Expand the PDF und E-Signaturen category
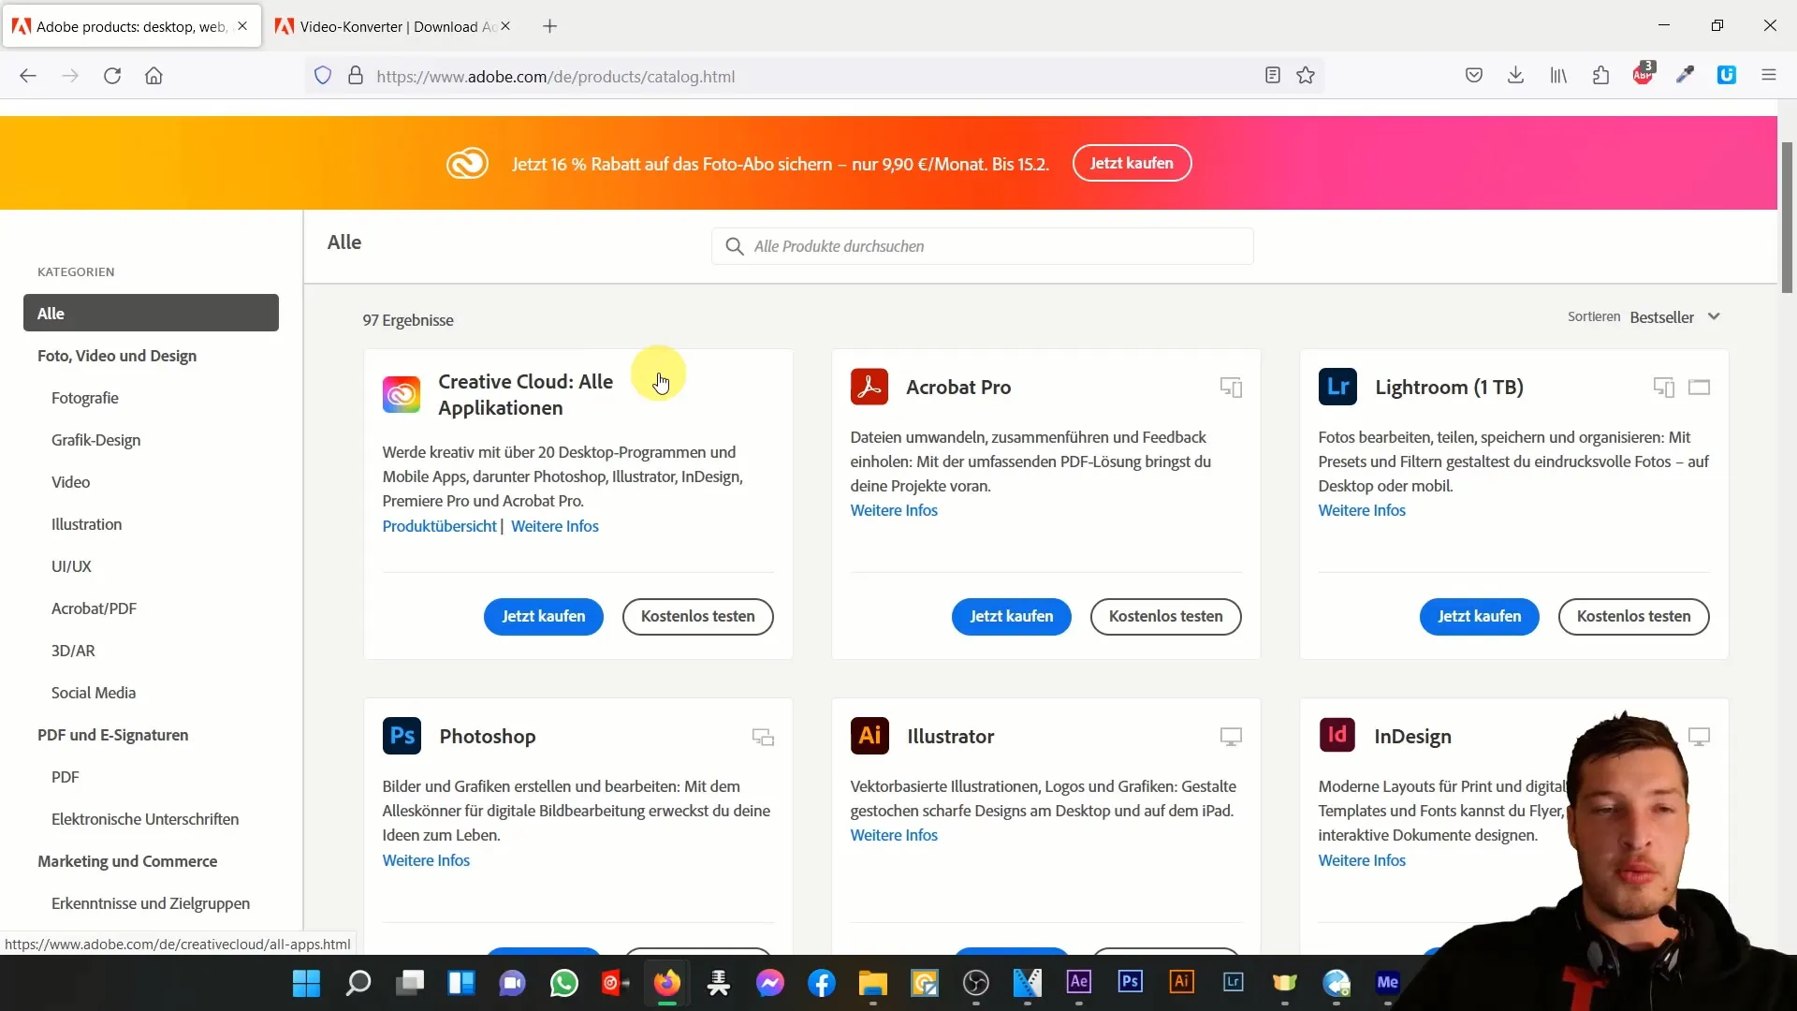Screen dimensions: 1797x1011 (x=112, y=735)
